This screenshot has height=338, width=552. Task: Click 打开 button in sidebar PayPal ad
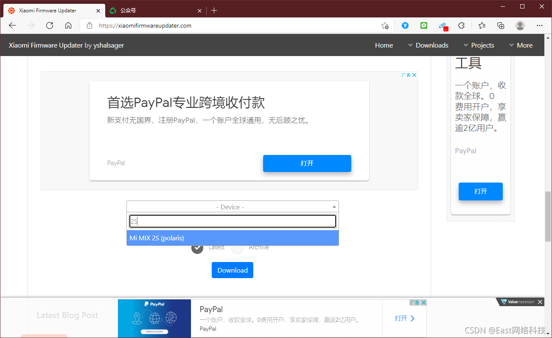[481, 191]
